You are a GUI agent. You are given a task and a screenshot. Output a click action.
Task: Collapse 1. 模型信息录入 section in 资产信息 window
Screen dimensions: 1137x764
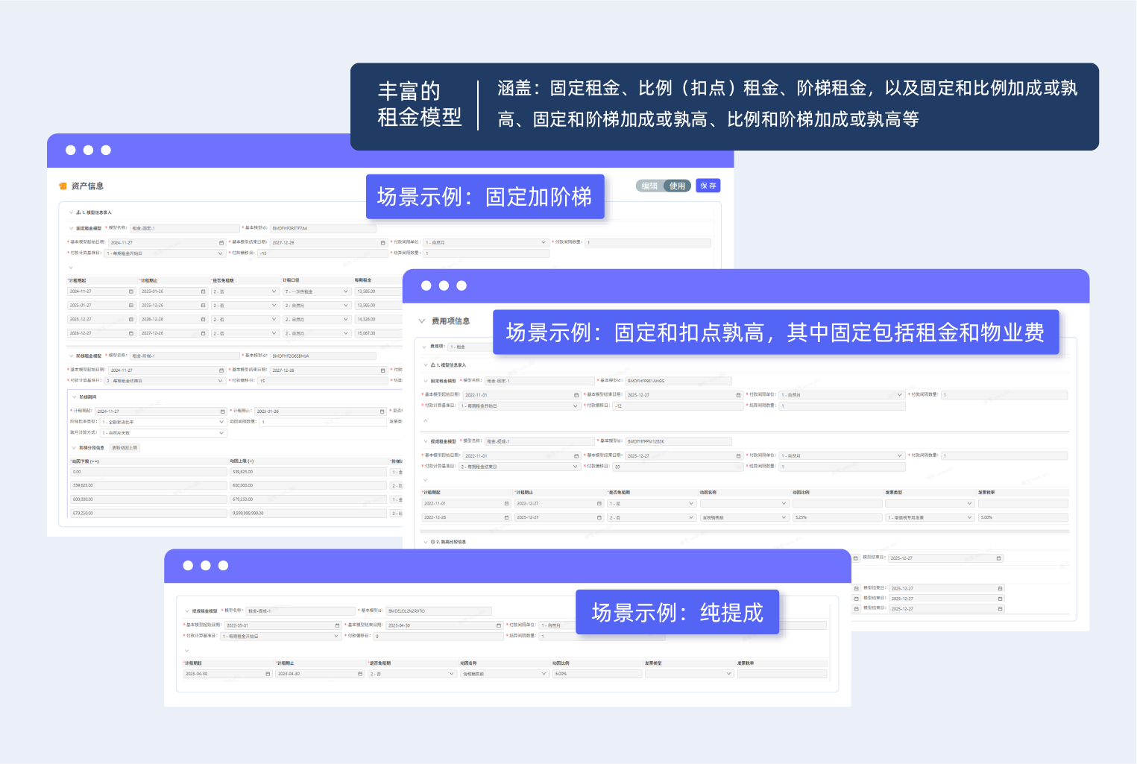click(72, 212)
